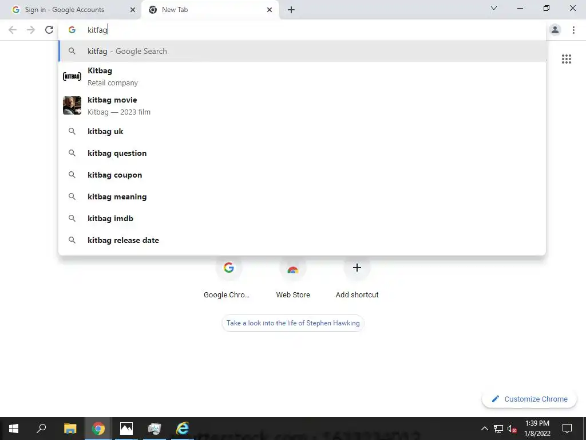The height and width of the screenshot is (440, 586).
Task: Open Stephen Hawking promo link
Action: [293, 323]
